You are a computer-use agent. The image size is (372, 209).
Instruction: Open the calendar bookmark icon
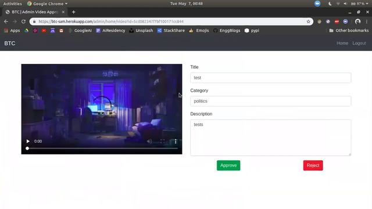[52, 31]
